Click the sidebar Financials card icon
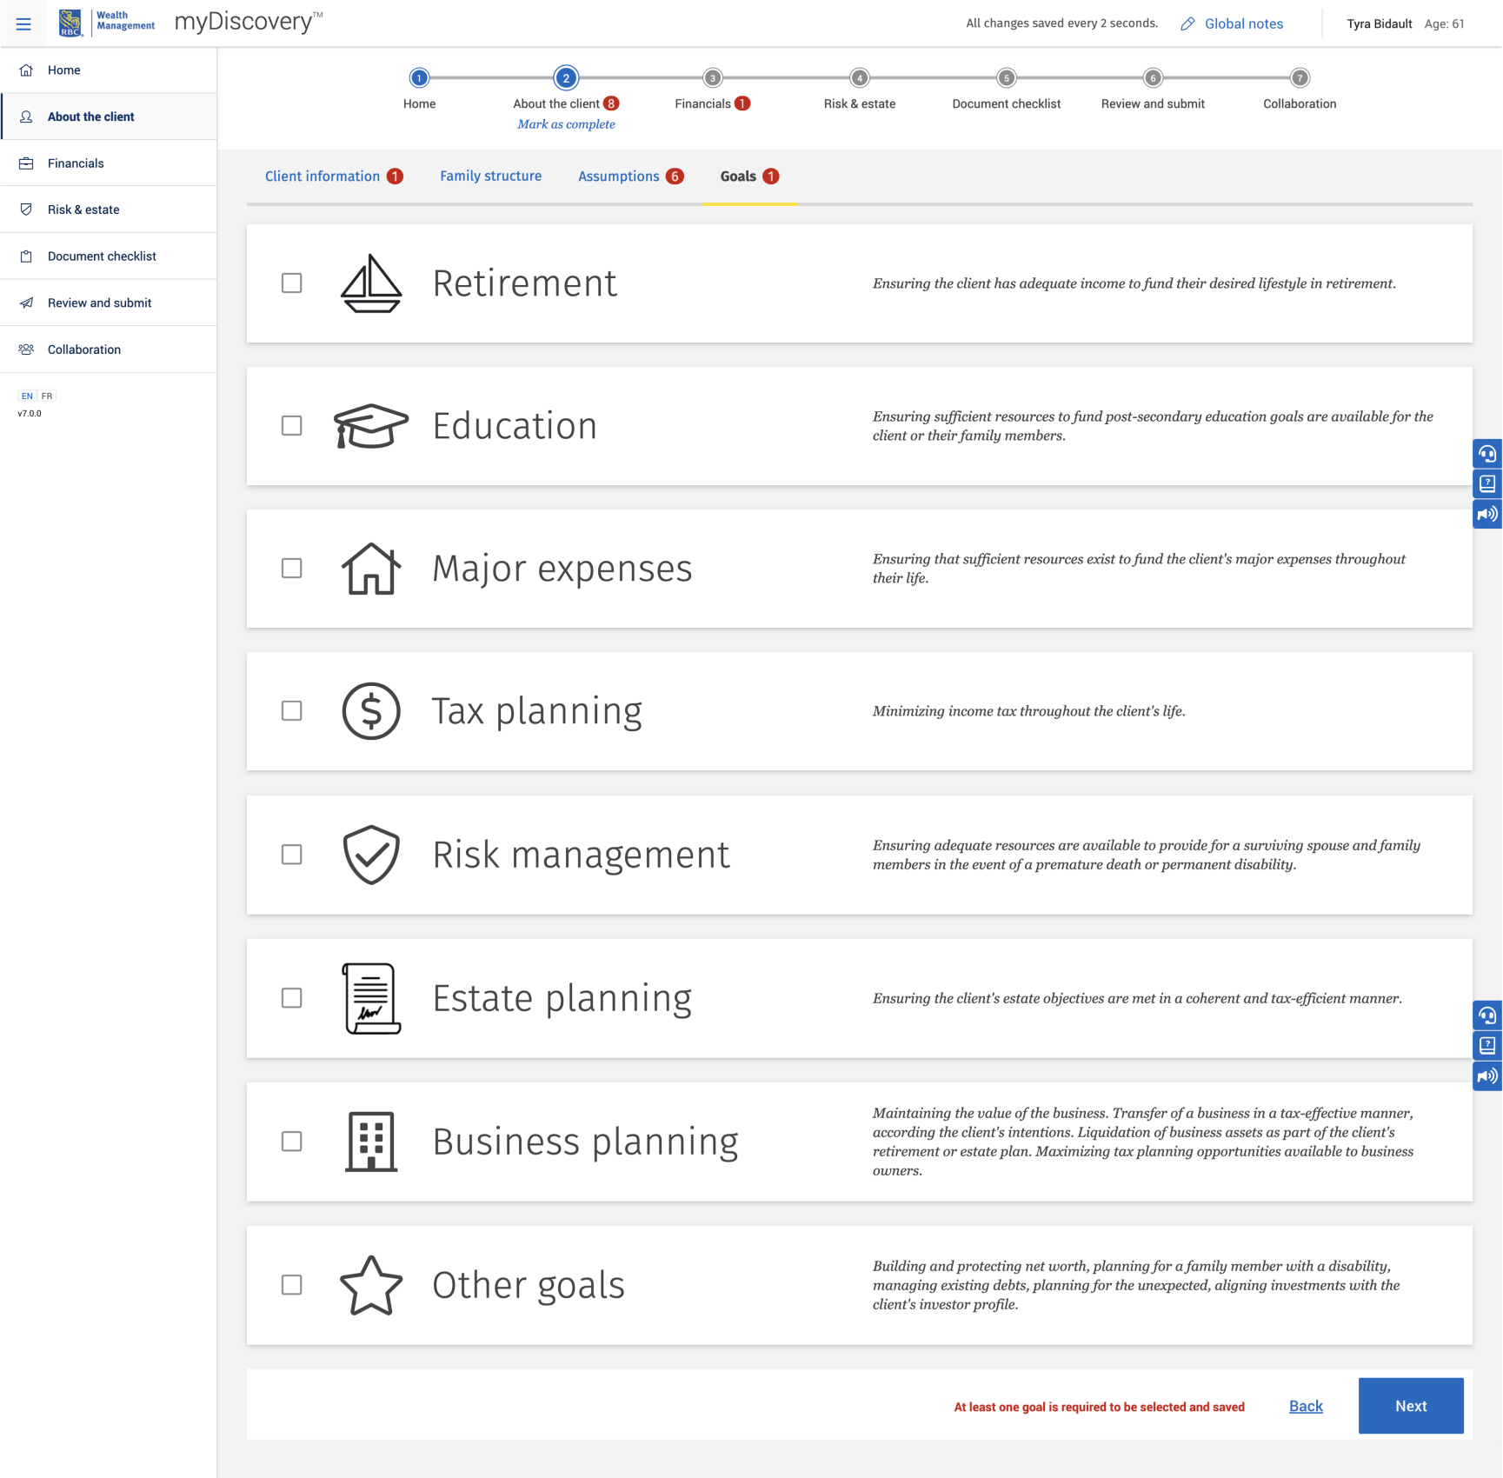This screenshot has height=1478, width=1503. pos(26,163)
